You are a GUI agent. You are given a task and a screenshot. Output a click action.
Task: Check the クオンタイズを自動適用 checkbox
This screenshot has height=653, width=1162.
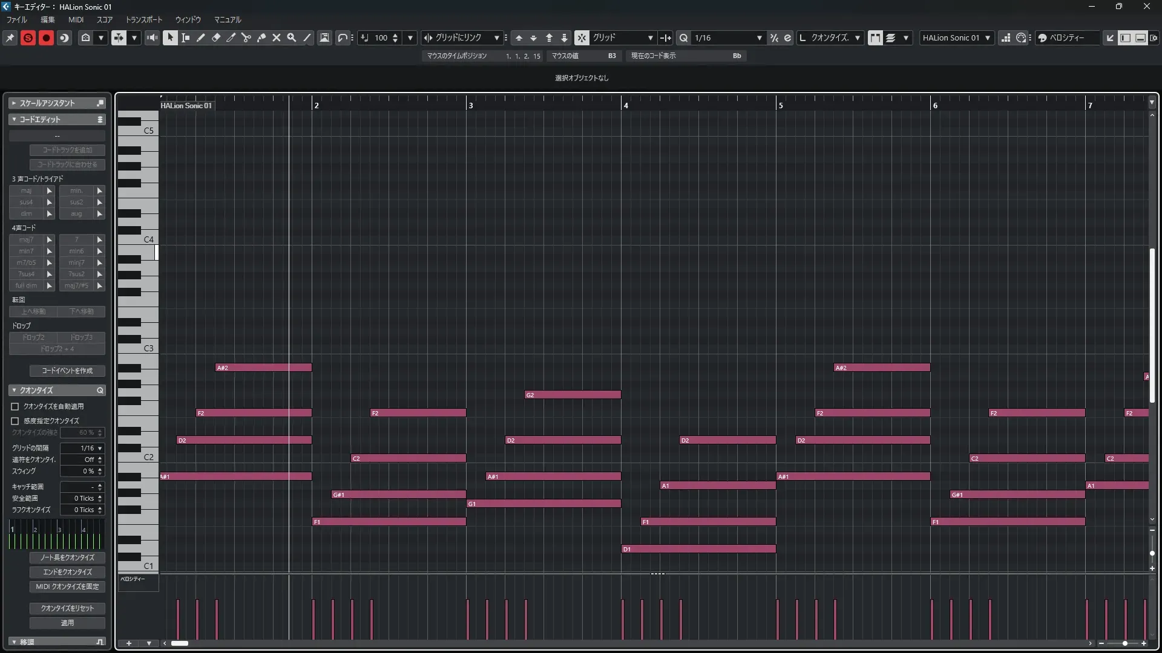click(x=15, y=407)
